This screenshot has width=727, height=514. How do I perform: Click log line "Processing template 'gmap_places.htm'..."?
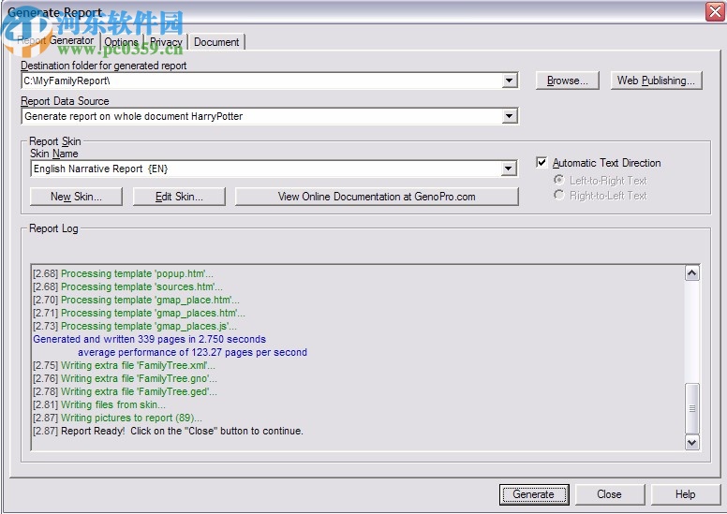[139, 313]
